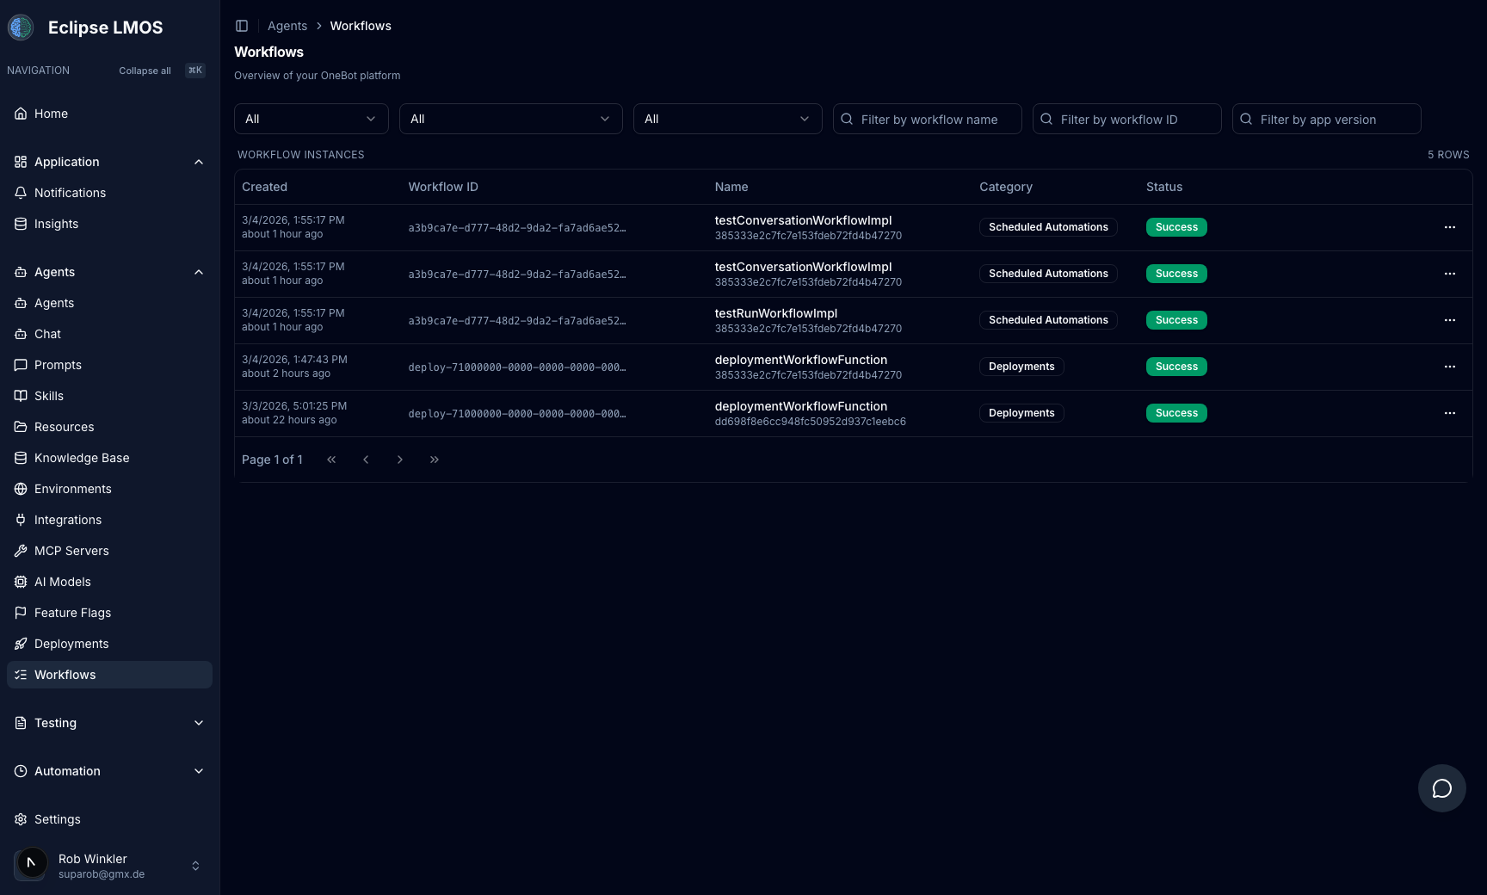The height and width of the screenshot is (895, 1487).
Task: Click Success status in 3/3/2026 row
Action: (x=1176, y=413)
